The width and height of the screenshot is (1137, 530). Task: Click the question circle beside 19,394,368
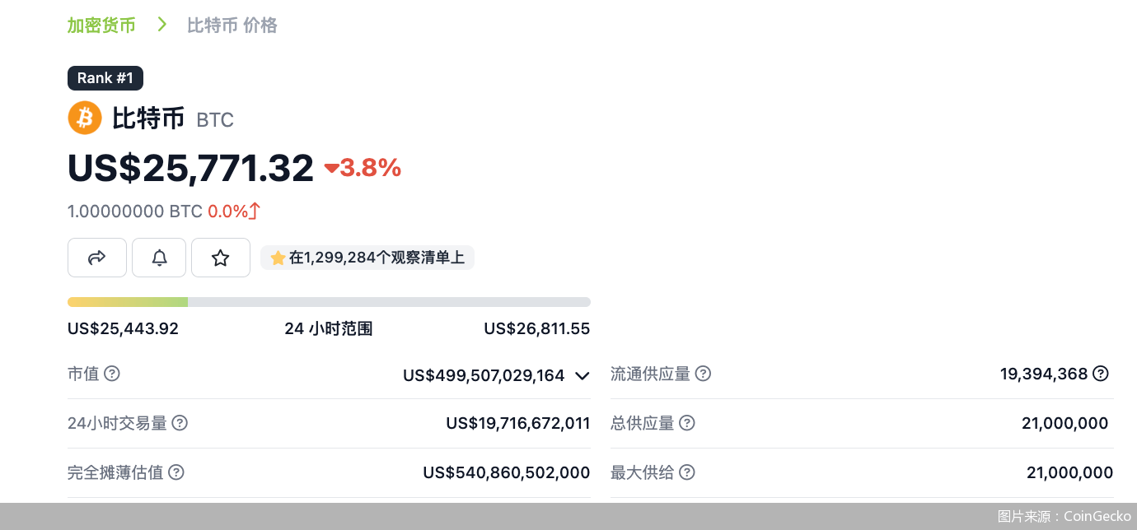tap(1100, 374)
